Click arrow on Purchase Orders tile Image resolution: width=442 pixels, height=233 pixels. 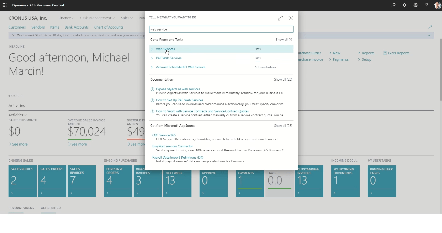point(108,193)
